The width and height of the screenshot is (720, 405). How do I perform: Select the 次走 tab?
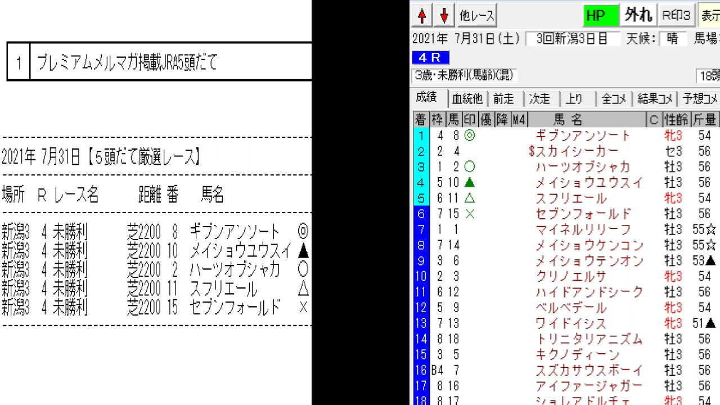click(539, 99)
